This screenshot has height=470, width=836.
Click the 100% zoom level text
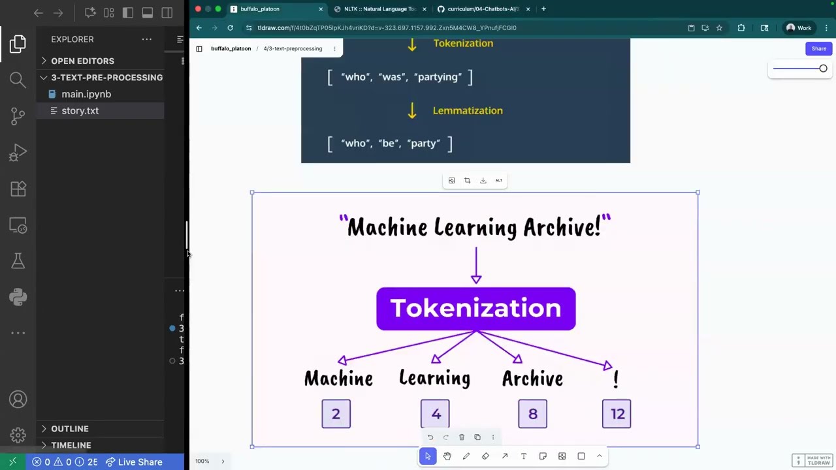[x=202, y=462]
